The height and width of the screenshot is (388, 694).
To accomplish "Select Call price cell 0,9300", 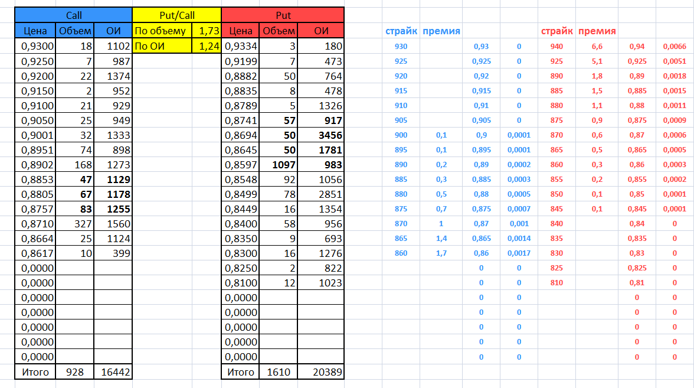I will (x=35, y=46).
